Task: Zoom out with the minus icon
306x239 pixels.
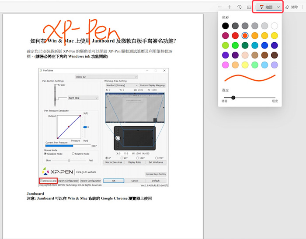Action: click(220, 7)
